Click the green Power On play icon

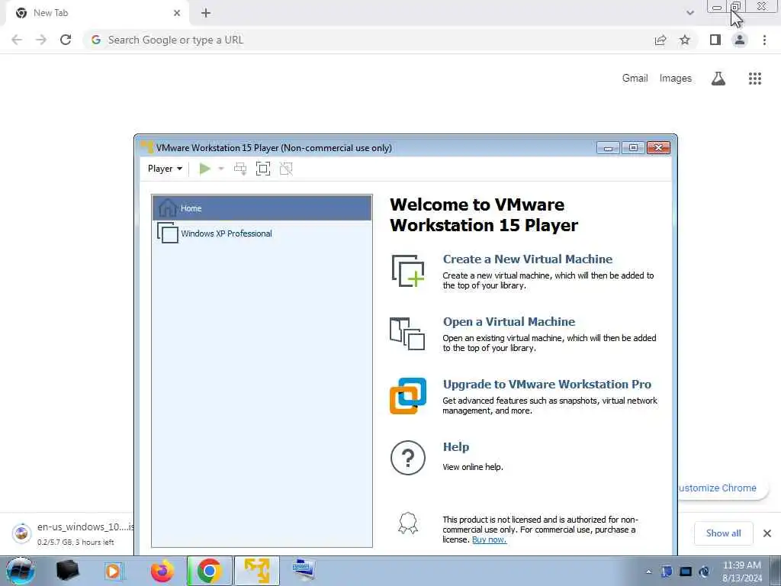pos(204,169)
